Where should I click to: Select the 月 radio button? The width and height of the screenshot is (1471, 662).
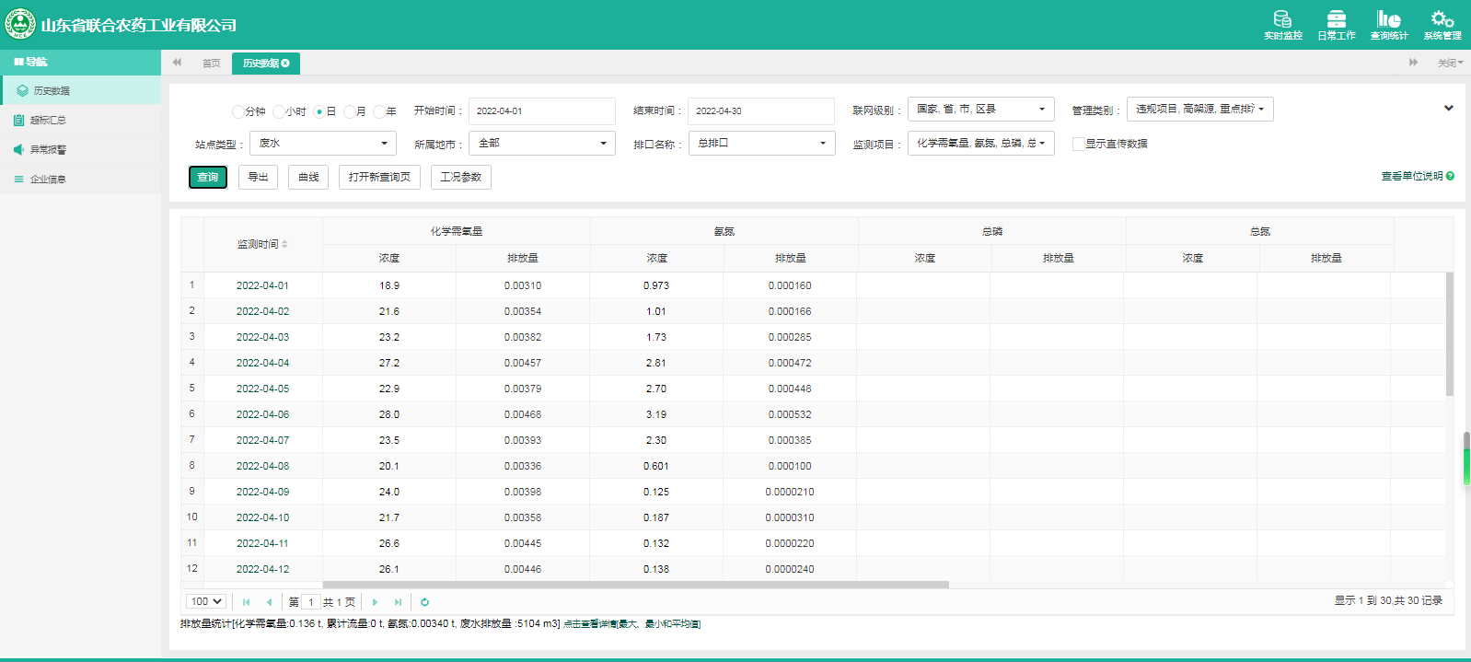click(350, 111)
